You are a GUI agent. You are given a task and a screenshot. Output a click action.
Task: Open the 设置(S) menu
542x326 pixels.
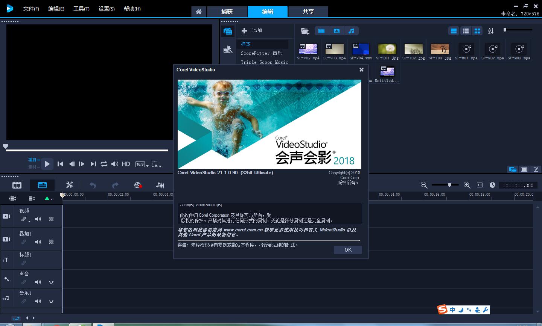tap(107, 9)
